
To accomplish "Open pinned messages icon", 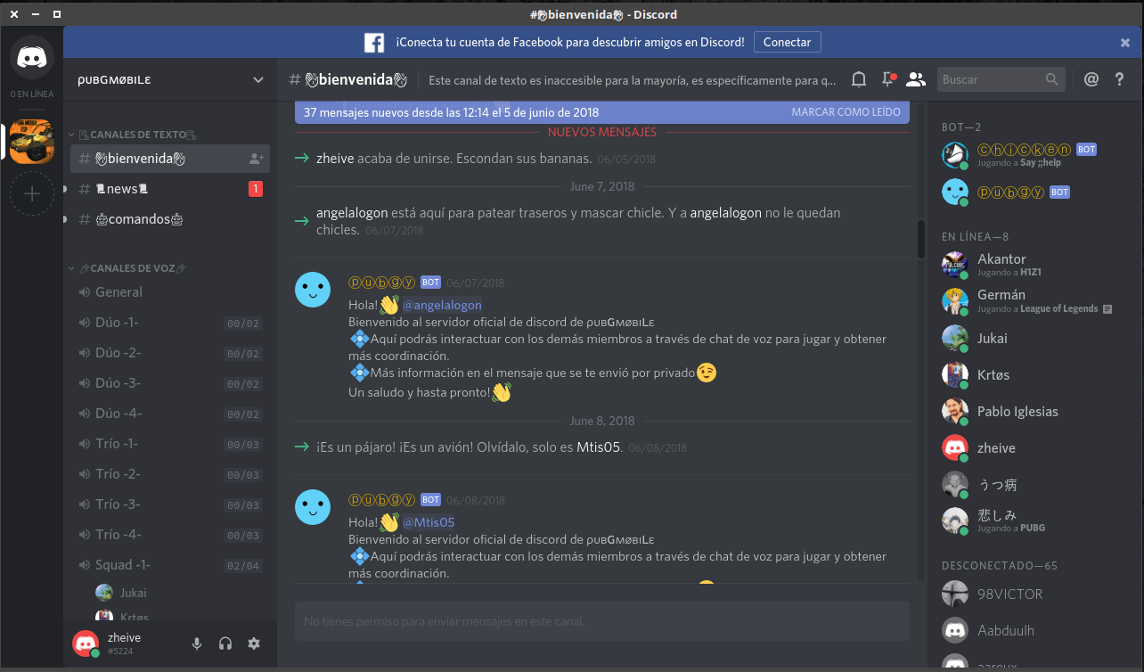I will coord(887,79).
